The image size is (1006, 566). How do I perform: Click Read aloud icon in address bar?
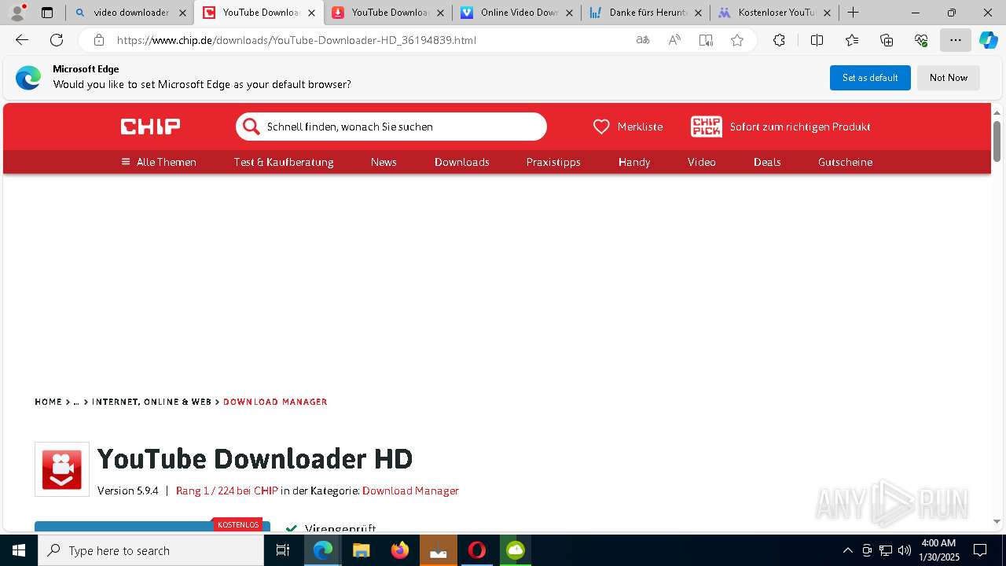674,40
